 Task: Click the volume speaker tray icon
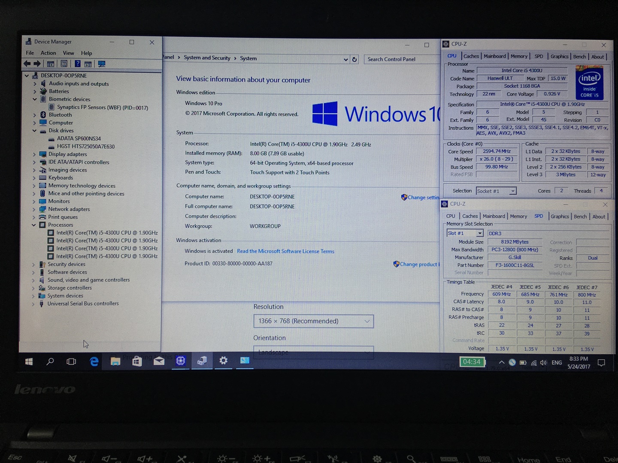point(543,363)
